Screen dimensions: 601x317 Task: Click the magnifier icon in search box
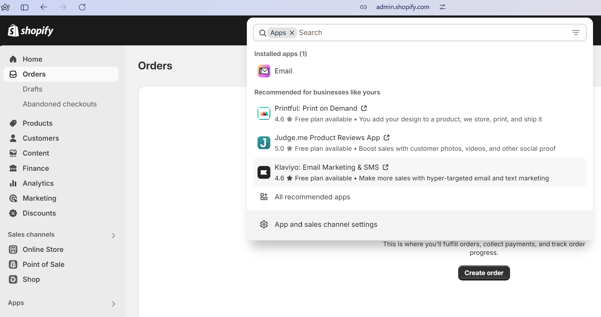pos(263,33)
